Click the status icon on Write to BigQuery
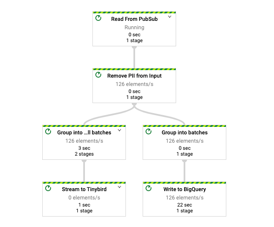 point(149,189)
